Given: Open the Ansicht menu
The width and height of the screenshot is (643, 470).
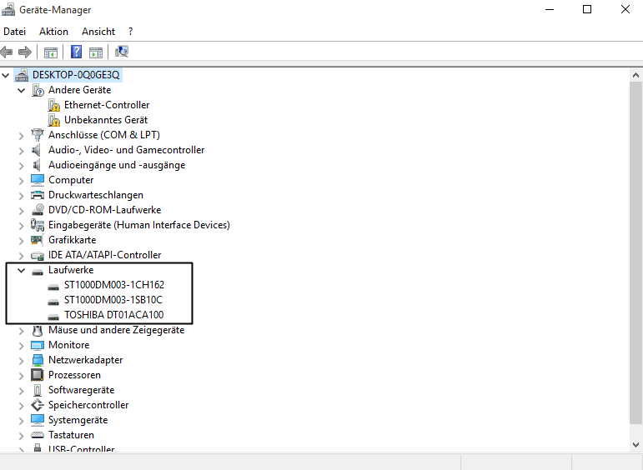Looking at the screenshot, I should (98, 32).
